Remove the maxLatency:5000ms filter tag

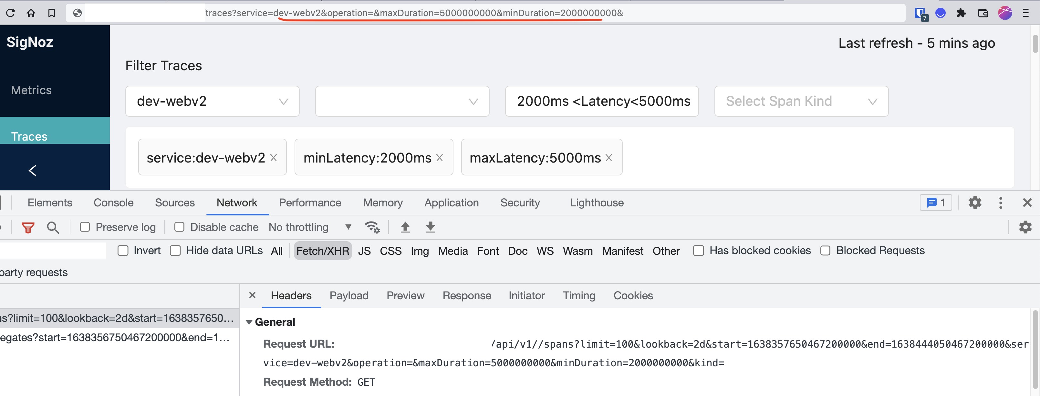(609, 158)
